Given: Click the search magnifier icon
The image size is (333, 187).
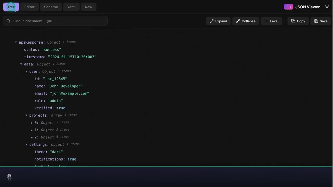Looking at the screenshot, I should [8, 21].
